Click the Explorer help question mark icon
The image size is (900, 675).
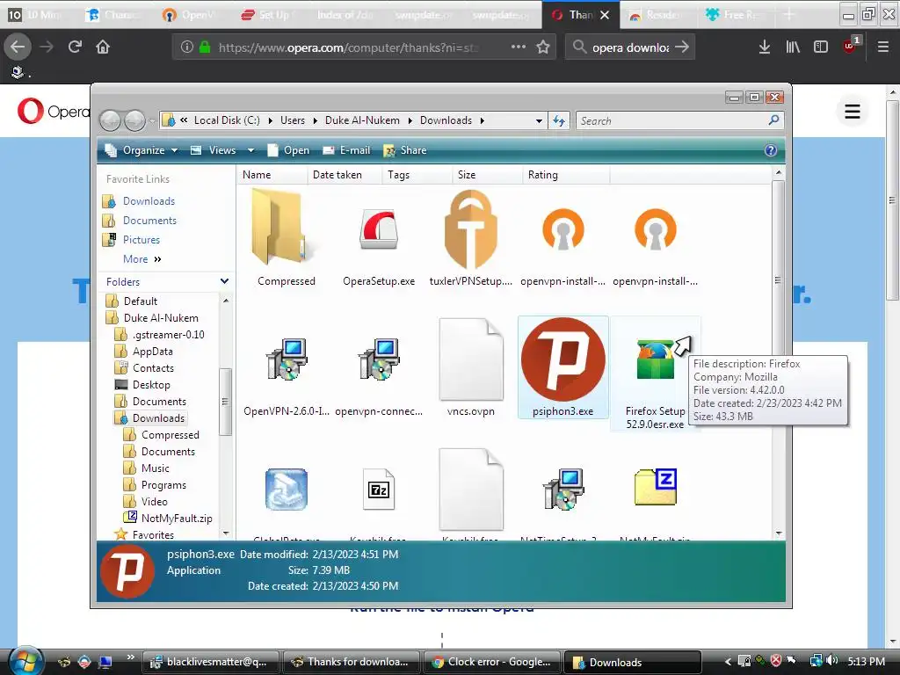tap(770, 150)
